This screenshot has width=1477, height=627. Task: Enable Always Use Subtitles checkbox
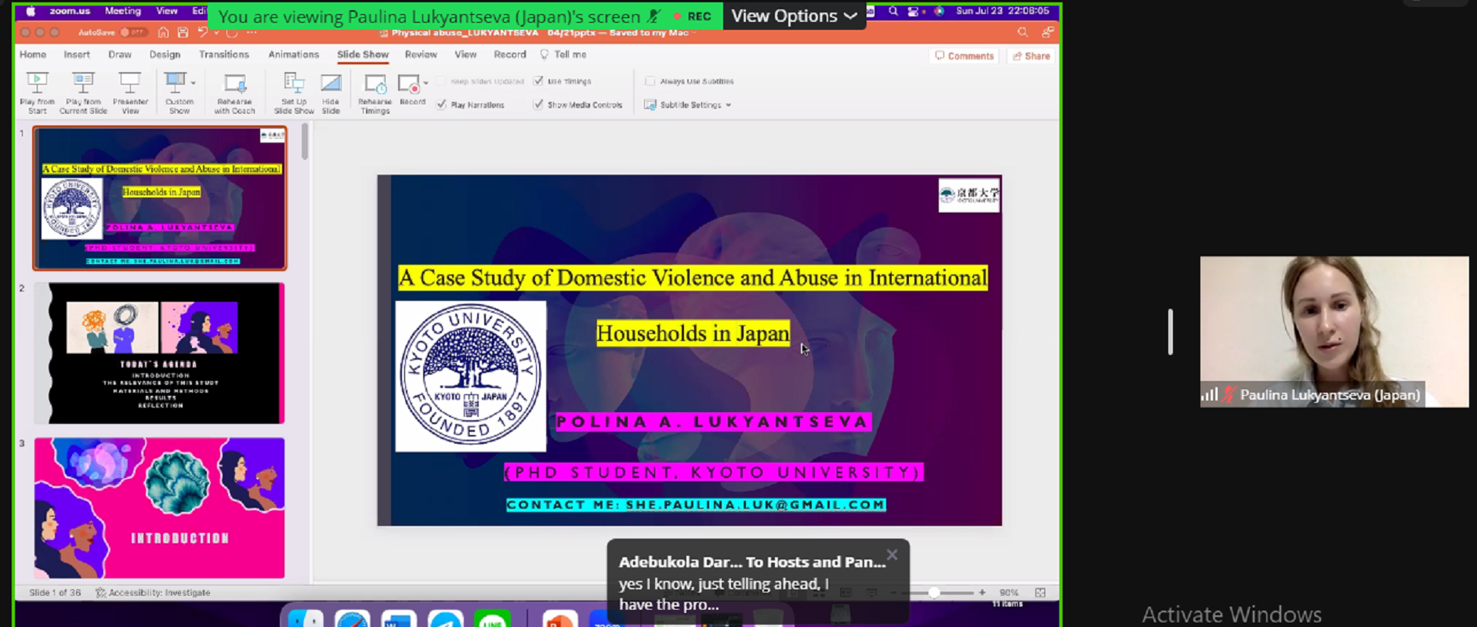coord(650,81)
